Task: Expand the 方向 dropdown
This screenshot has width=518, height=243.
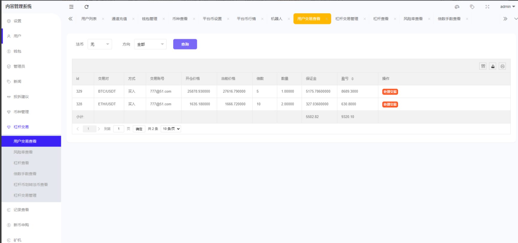Action: click(x=150, y=44)
